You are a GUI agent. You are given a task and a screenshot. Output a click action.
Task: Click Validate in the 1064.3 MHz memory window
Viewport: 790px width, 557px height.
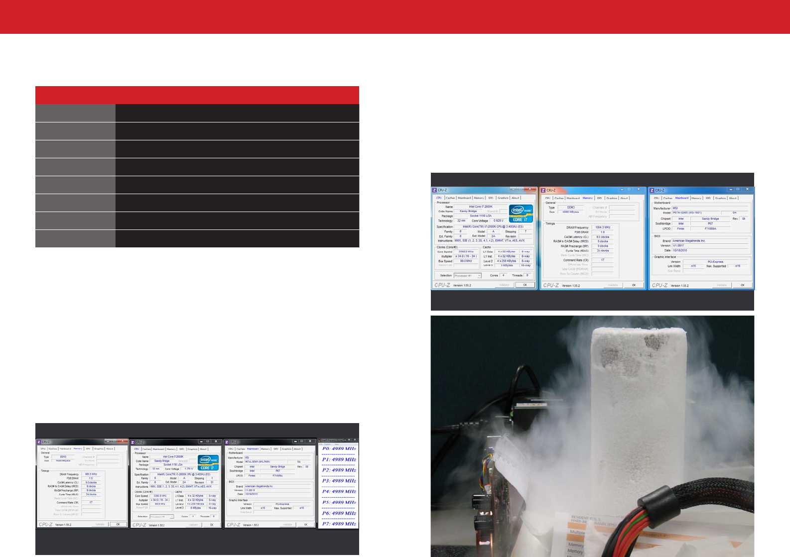pyautogui.click(x=613, y=285)
